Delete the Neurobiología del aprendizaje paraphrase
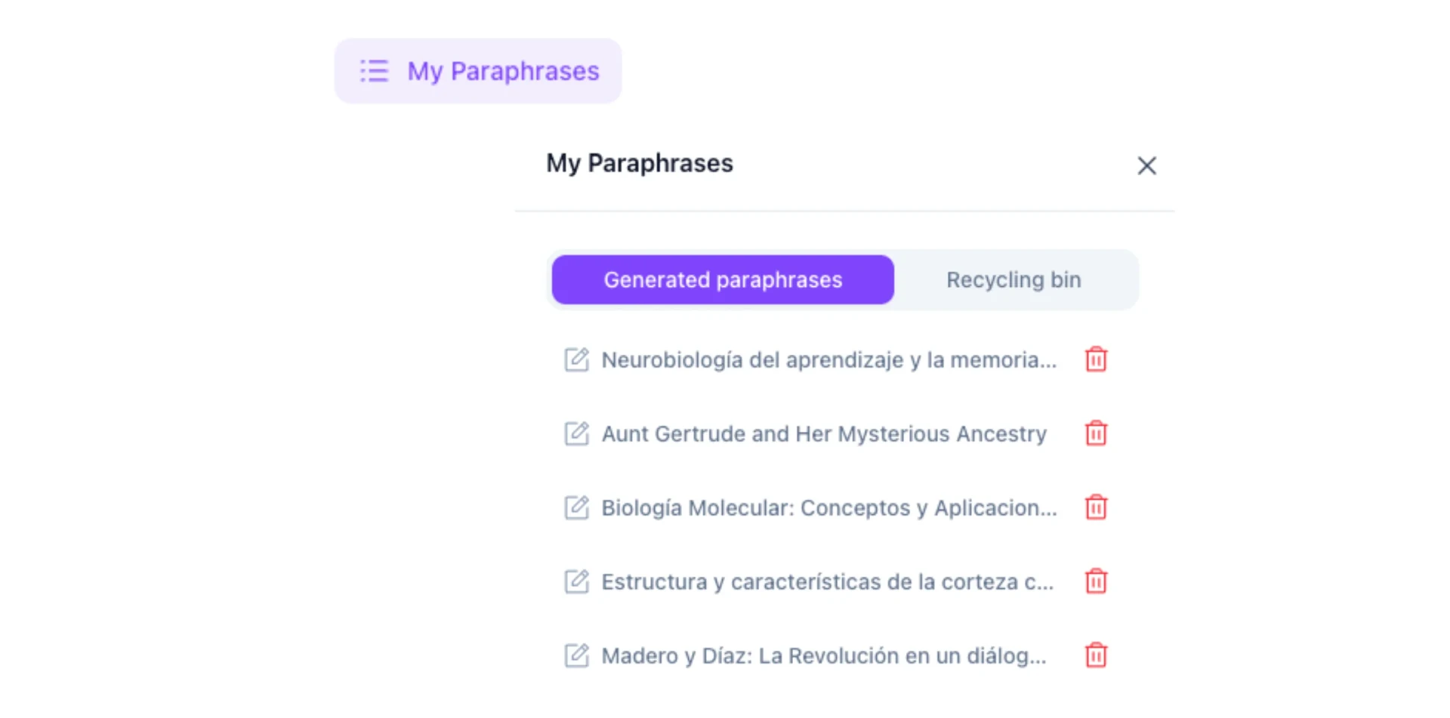The image size is (1450, 718). [x=1096, y=360]
